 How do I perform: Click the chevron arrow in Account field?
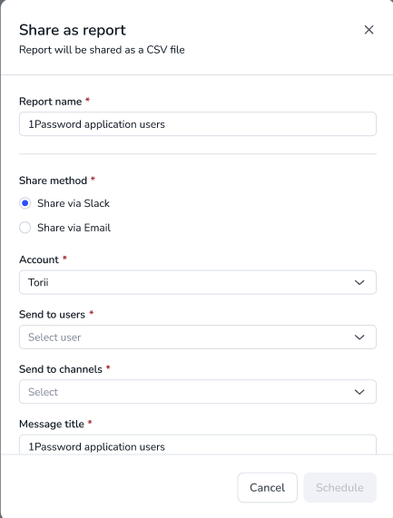(359, 282)
